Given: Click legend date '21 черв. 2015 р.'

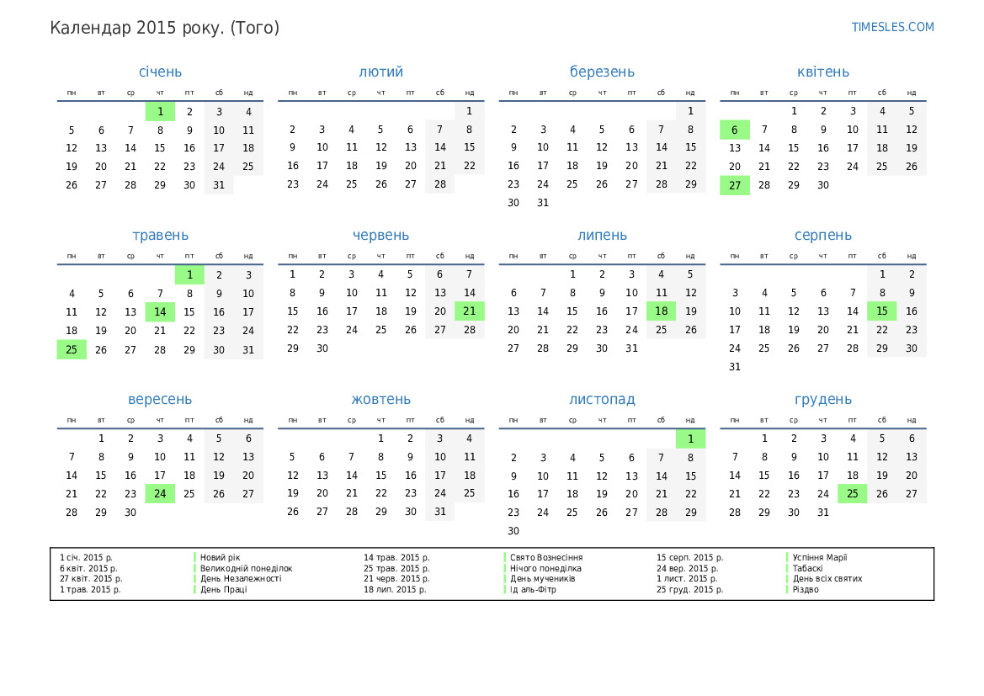Looking at the screenshot, I should pyautogui.click(x=396, y=579).
